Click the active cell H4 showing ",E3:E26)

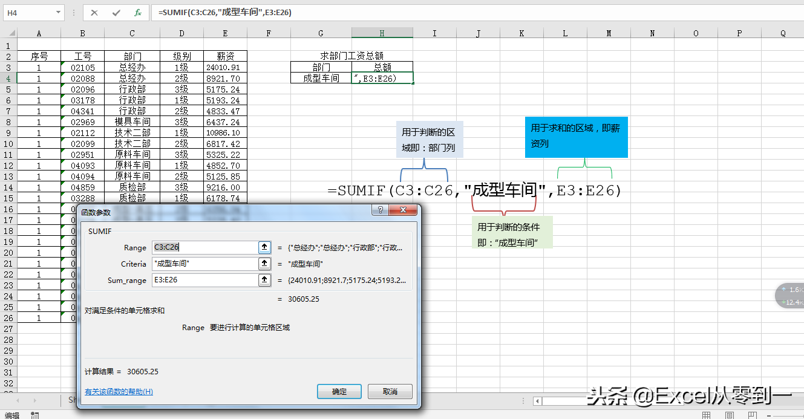click(382, 78)
